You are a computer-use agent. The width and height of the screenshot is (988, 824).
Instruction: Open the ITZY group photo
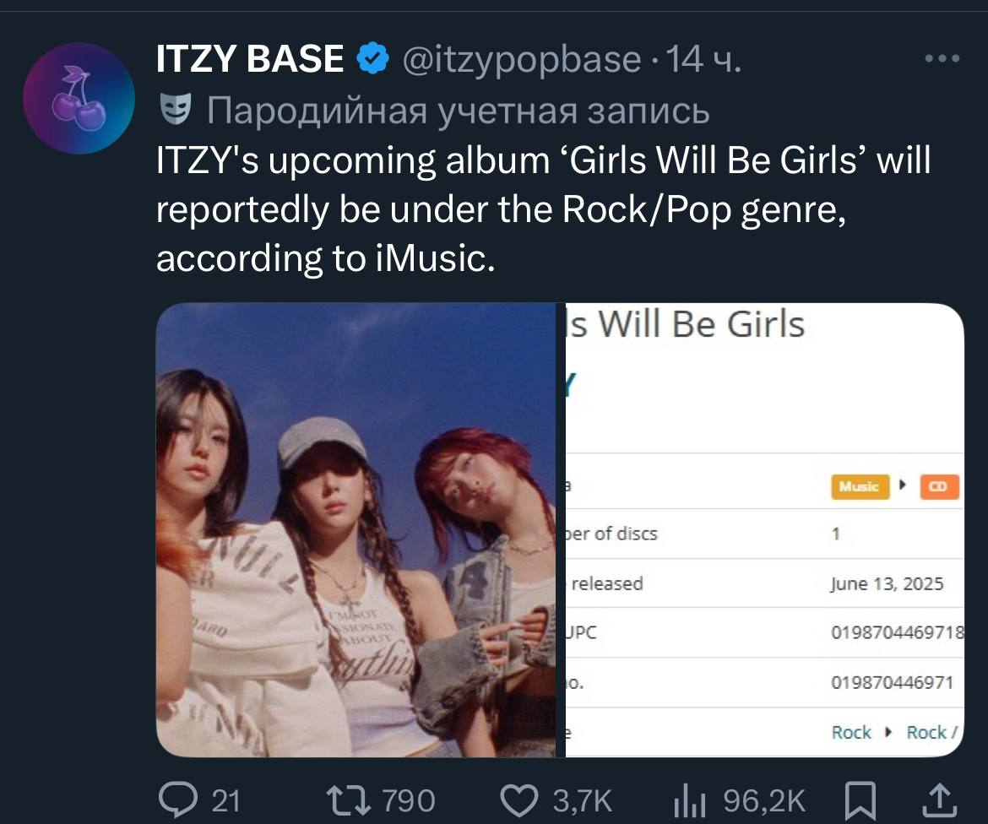click(x=356, y=530)
